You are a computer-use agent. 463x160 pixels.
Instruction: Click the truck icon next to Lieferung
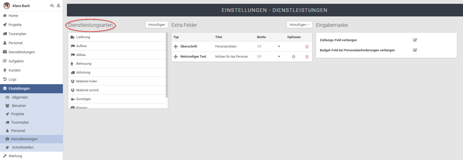(x=72, y=37)
